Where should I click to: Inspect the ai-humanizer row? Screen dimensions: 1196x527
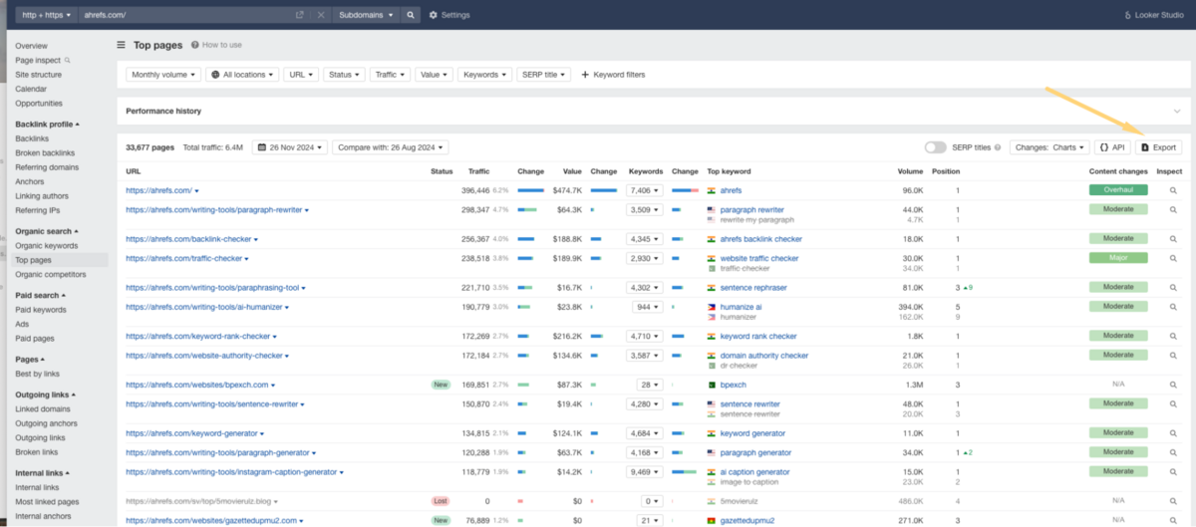click(1173, 307)
